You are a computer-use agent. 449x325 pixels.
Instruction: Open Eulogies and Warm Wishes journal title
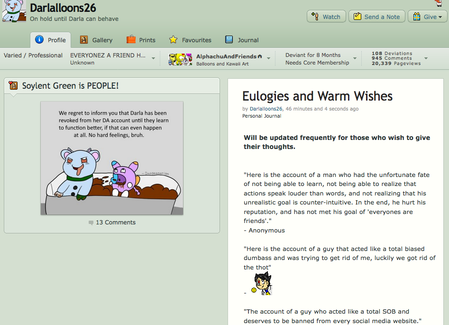317,96
